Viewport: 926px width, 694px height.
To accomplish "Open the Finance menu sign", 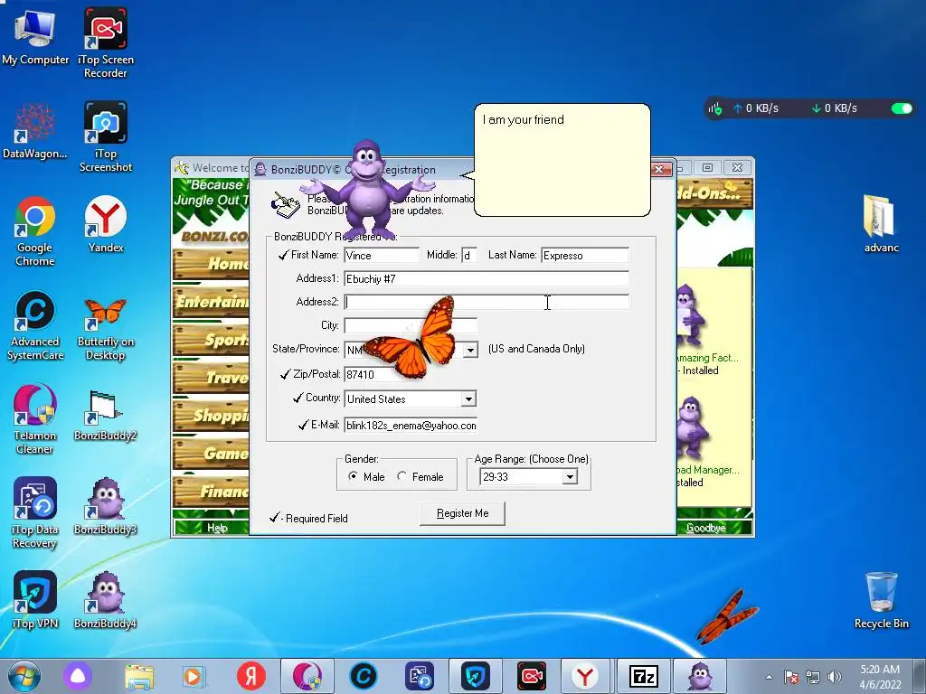I will click(211, 491).
